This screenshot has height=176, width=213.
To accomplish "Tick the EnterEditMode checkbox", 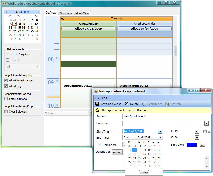I will (6, 99).
